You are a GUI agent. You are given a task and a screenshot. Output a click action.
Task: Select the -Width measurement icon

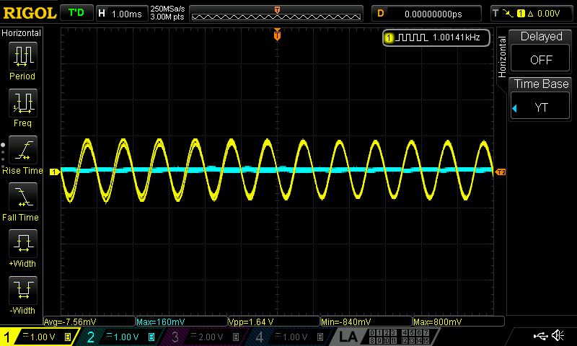click(x=22, y=290)
